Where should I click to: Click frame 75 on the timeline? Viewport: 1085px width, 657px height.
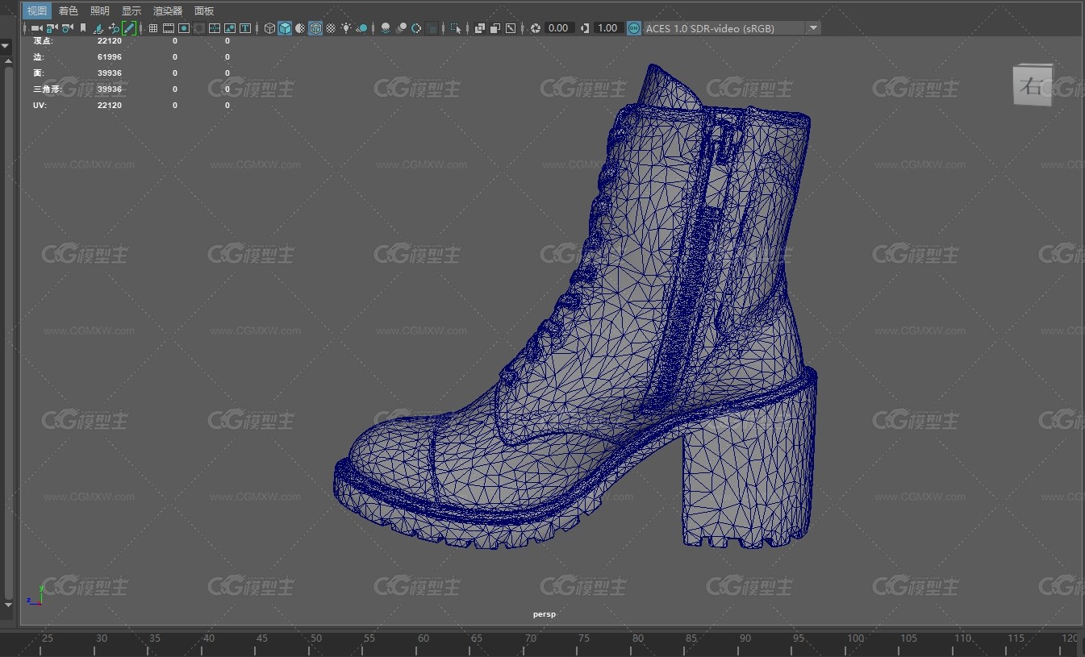pyautogui.click(x=584, y=639)
